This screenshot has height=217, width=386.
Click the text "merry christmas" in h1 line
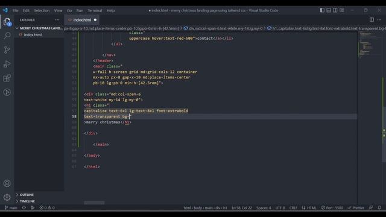(x=103, y=122)
